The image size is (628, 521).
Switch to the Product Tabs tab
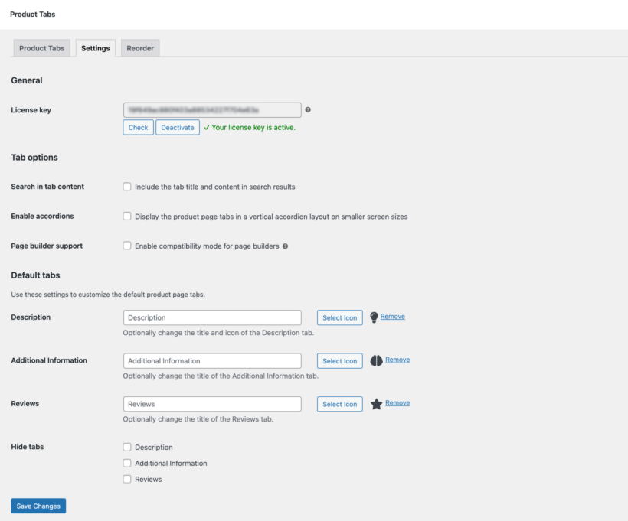[41, 47]
